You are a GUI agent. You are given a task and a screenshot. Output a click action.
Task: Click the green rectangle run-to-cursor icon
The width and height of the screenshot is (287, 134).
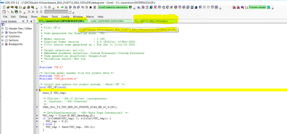[62, 7]
